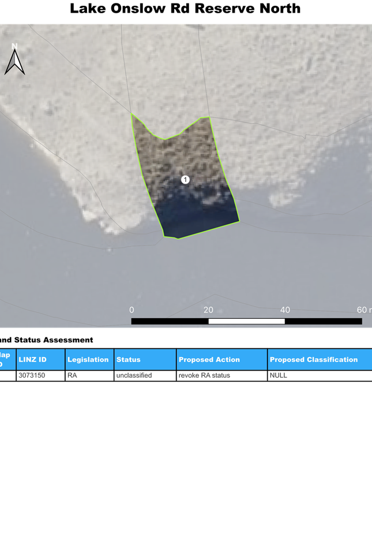The height and width of the screenshot is (540, 372).
Task: Click the 0 scale bar label
Action: coord(132,310)
